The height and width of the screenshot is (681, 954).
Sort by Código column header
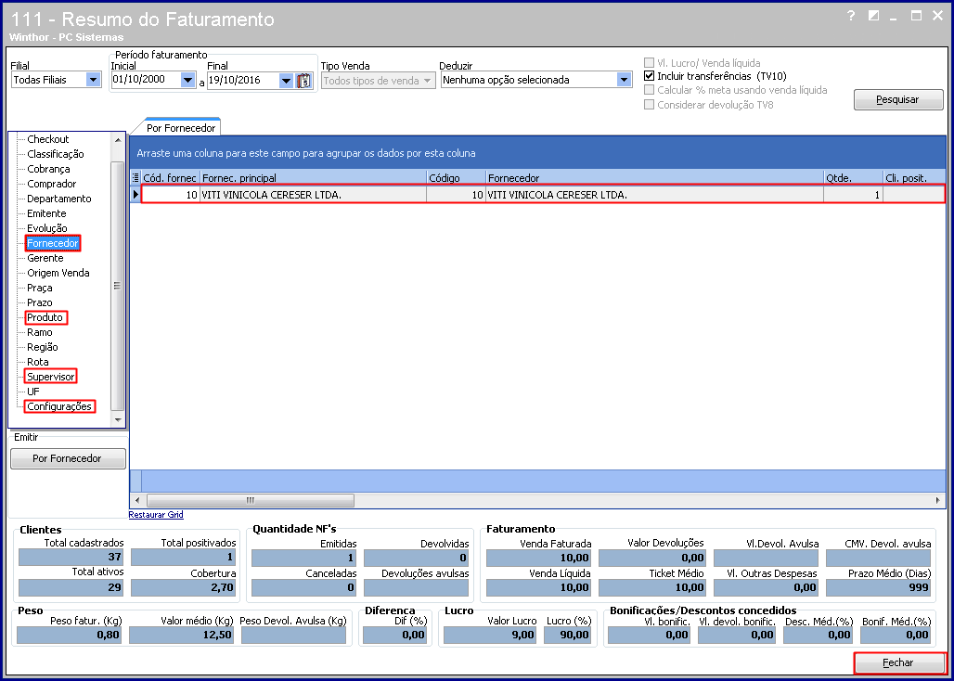click(456, 178)
